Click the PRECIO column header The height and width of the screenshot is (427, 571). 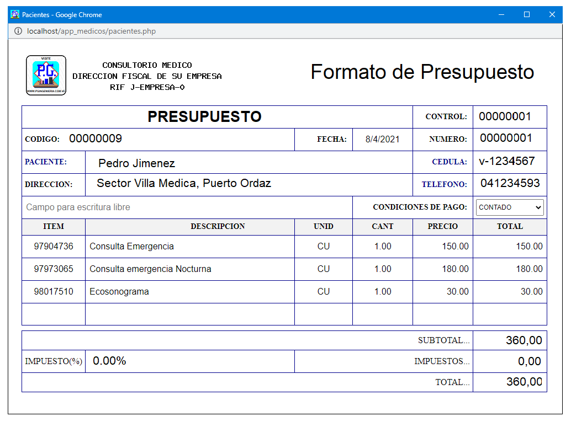pyautogui.click(x=442, y=227)
